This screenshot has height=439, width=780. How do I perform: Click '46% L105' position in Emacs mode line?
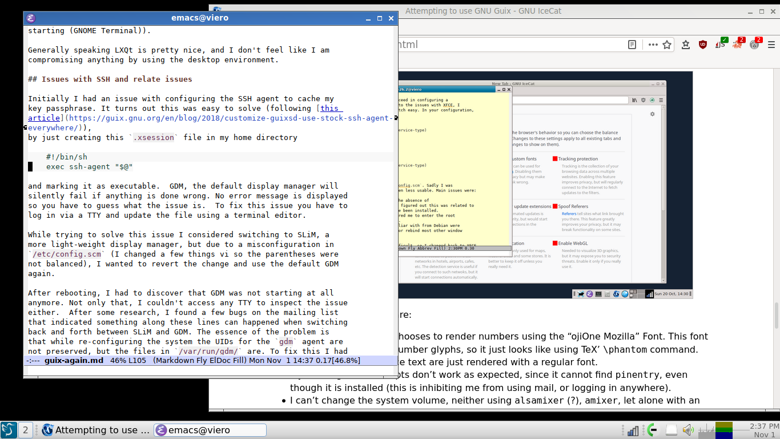coord(128,361)
